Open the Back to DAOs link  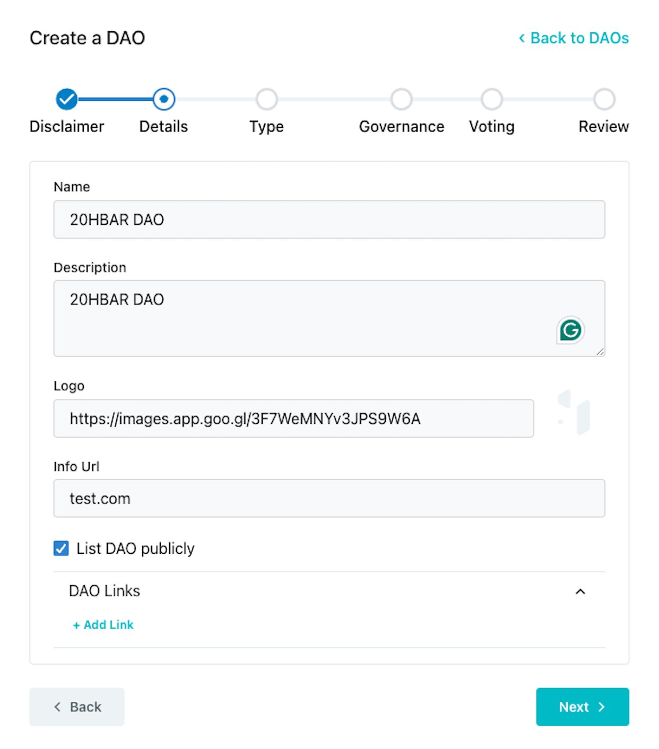click(x=574, y=38)
